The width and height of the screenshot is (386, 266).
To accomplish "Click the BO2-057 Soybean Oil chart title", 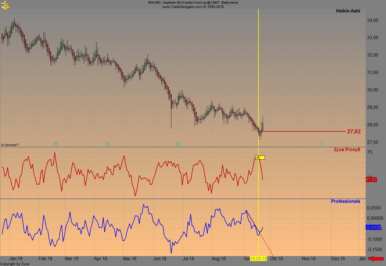I will pos(193,2).
